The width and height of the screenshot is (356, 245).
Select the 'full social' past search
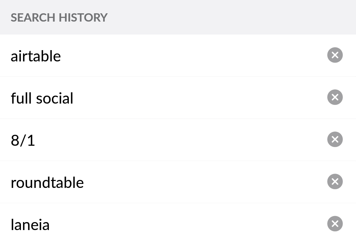click(x=42, y=98)
